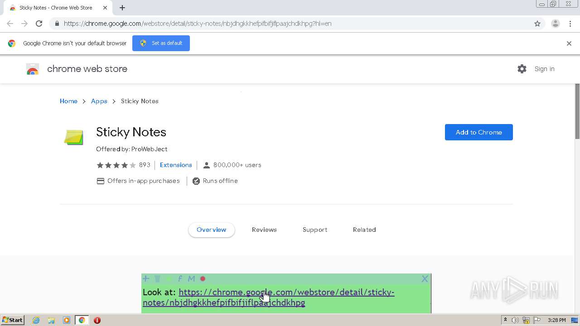This screenshot has width=580, height=326.
Task: Click the page vertical scrollbar thumb
Action: pyautogui.click(x=577, y=111)
